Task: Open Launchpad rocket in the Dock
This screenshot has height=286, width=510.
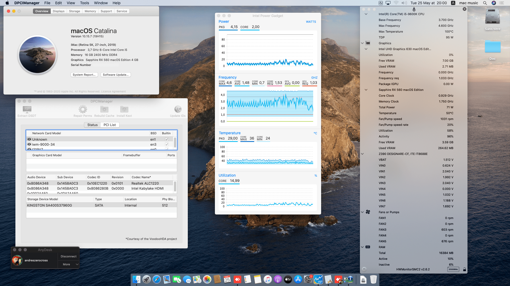Action: pos(146,279)
